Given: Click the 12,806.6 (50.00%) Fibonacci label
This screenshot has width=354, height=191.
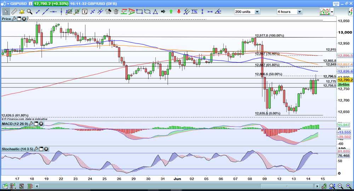Looking at the screenshot, I should (268, 74).
